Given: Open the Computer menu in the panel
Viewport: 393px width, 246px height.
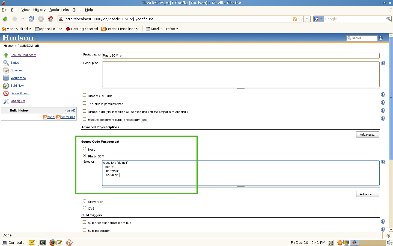Looking at the screenshot, I should point(14,242).
